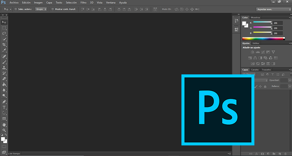Select the Crop tool

coord(4,44)
